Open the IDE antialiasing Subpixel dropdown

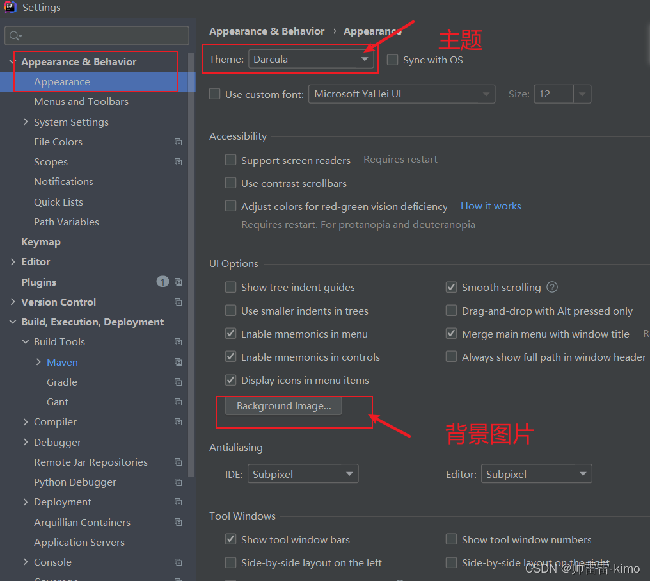click(303, 474)
